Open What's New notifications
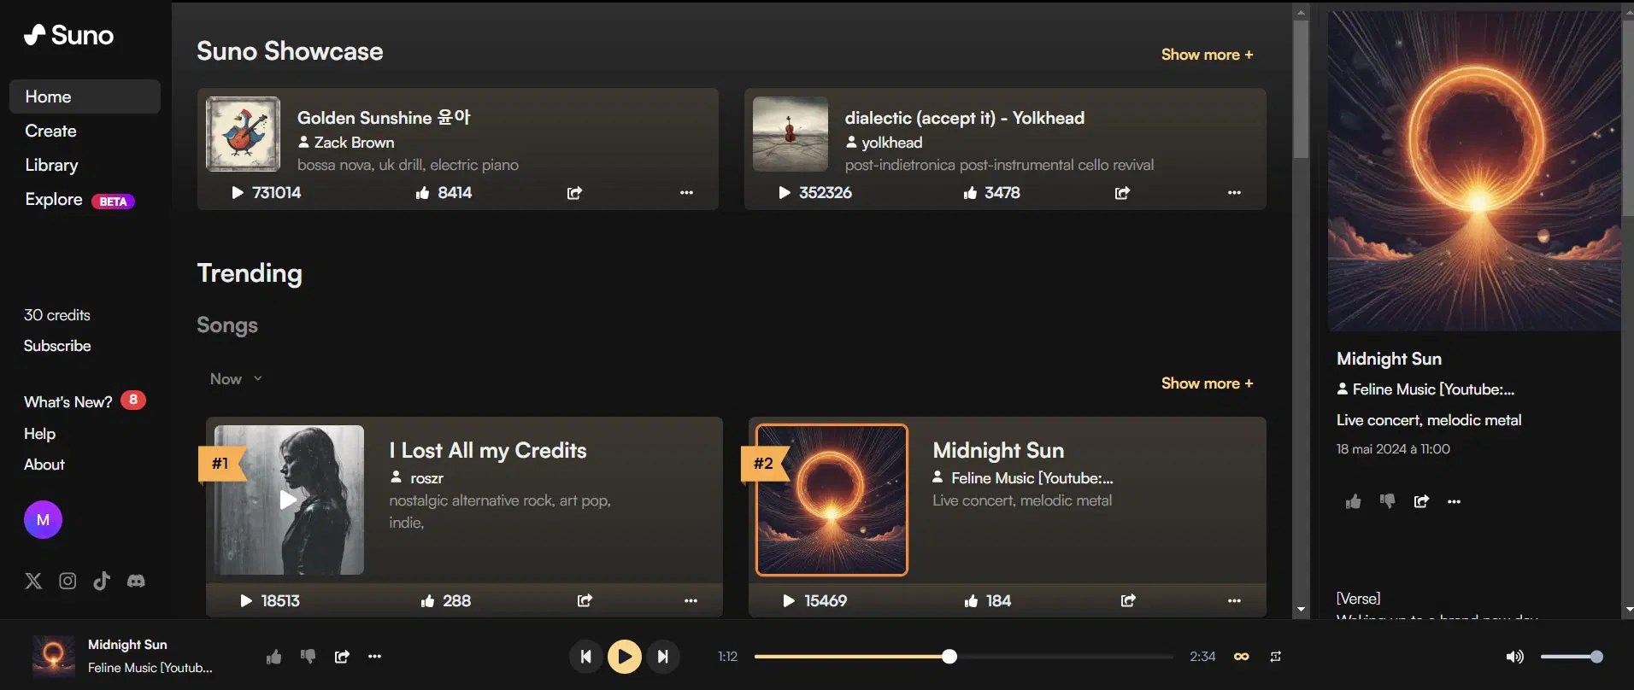 tap(84, 401)
